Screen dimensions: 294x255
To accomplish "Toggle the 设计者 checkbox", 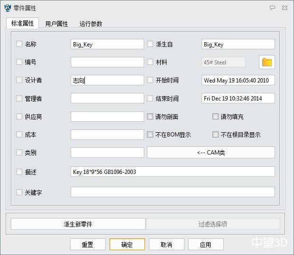I will coord(19,80).
